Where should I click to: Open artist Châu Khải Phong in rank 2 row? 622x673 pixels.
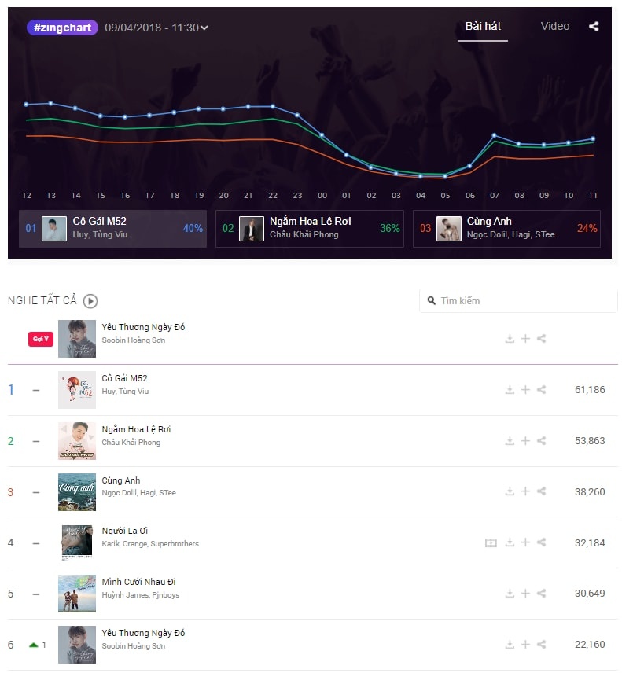131,443
